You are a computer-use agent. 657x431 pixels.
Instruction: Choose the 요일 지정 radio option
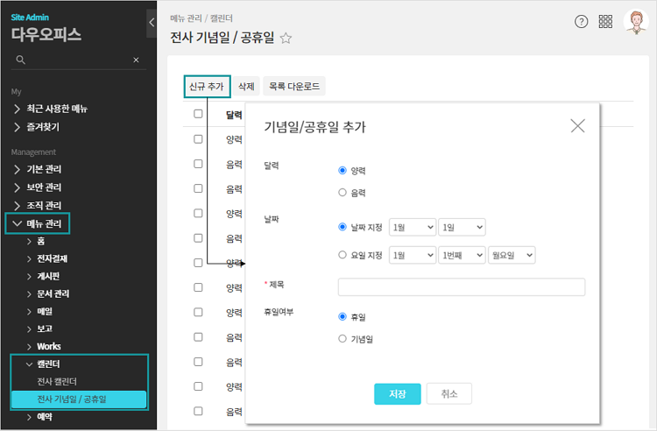(x=343, y=255)
